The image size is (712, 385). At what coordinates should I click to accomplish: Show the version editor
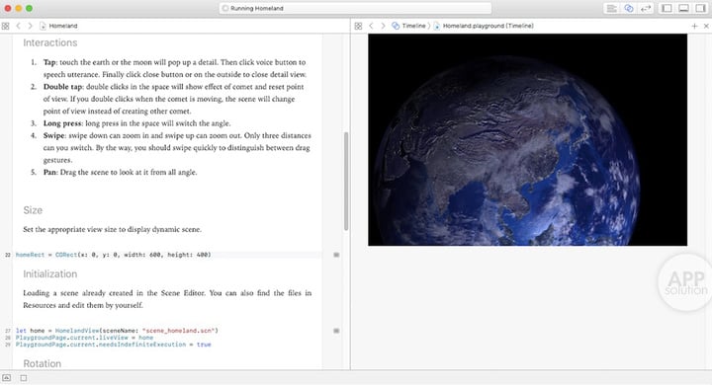[x=646, y=8]
